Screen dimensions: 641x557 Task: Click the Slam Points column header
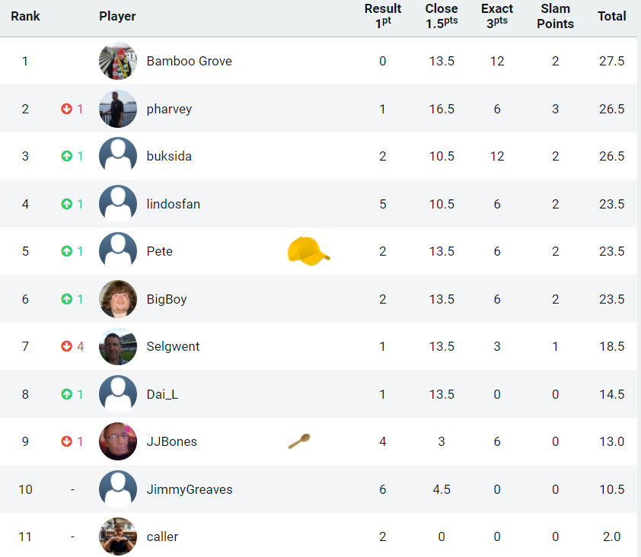555,15
